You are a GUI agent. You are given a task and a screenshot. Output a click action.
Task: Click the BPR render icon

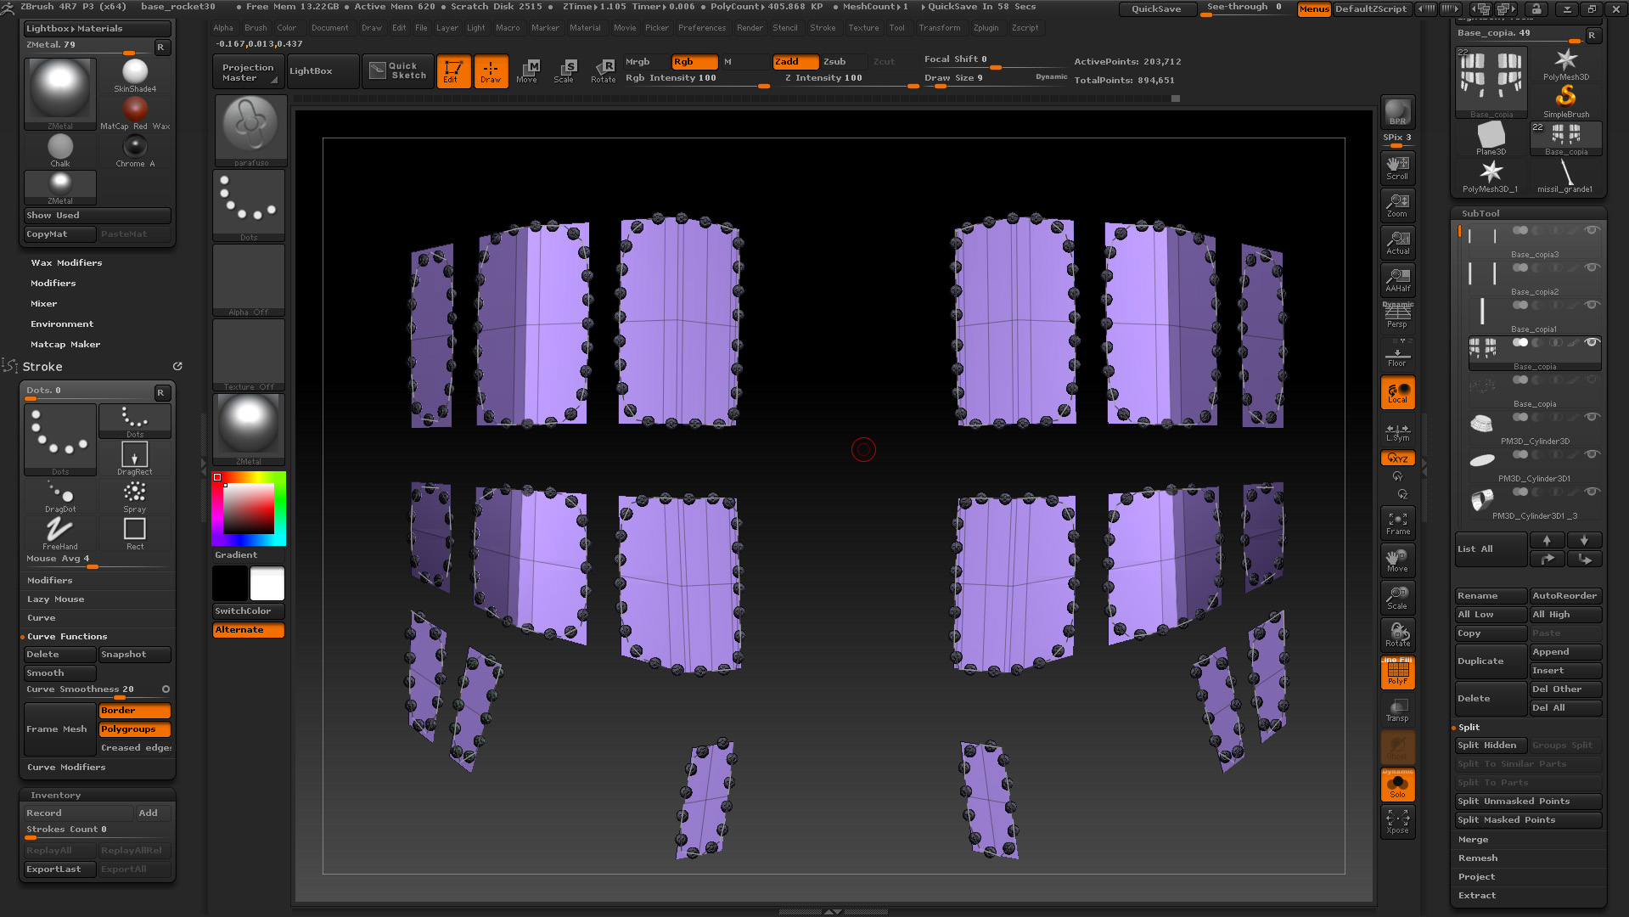tap(1397, 112)
